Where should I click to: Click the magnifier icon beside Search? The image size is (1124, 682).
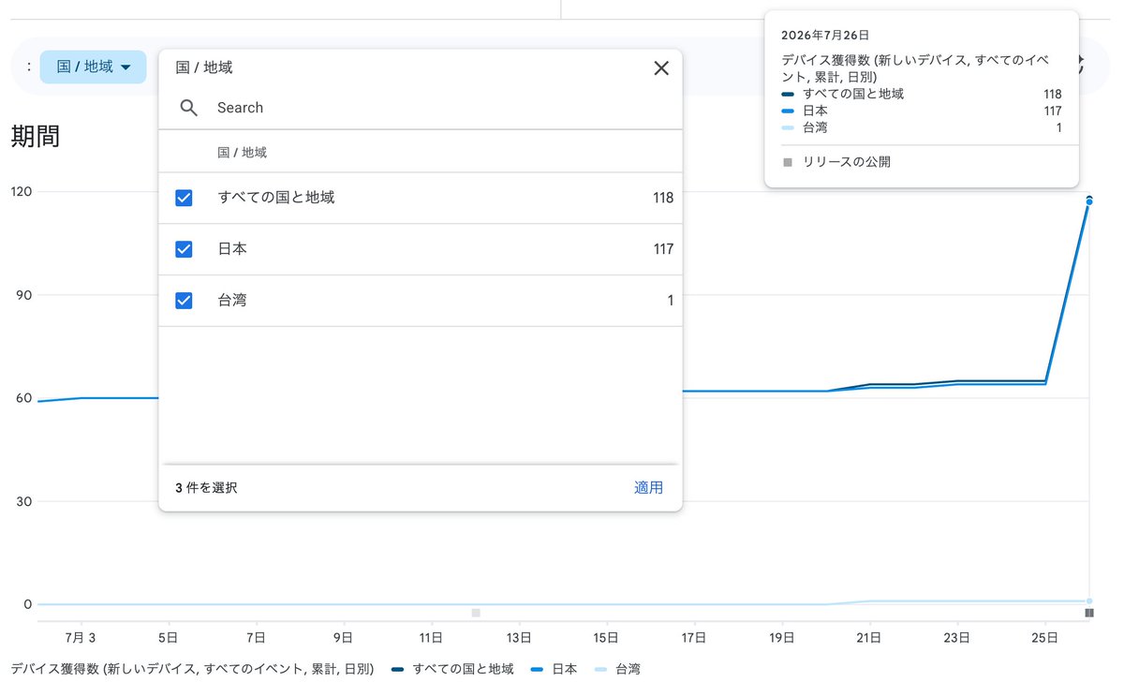(189, 108)
